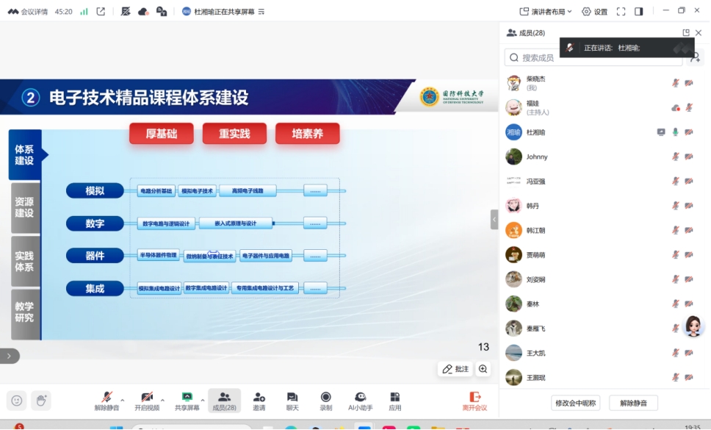Click the 修改会中昵称 button
711x430 pixels.
point(576,403)
